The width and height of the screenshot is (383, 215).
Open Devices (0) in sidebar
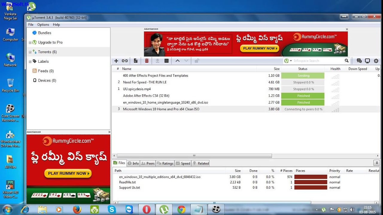tap(47, 81)
